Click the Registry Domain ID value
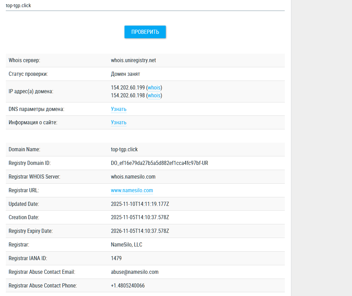352x296 pixels. click(159, 163)
